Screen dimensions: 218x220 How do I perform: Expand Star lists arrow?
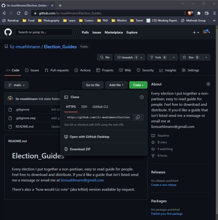pos(206,57)
